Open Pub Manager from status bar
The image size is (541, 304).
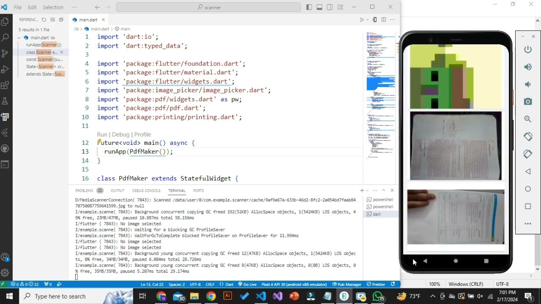pyautogui.click(x=347, y=284)
